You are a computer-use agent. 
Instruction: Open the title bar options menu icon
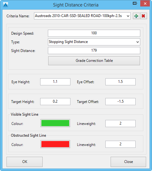pyautogui.click(x=135, y=3)
